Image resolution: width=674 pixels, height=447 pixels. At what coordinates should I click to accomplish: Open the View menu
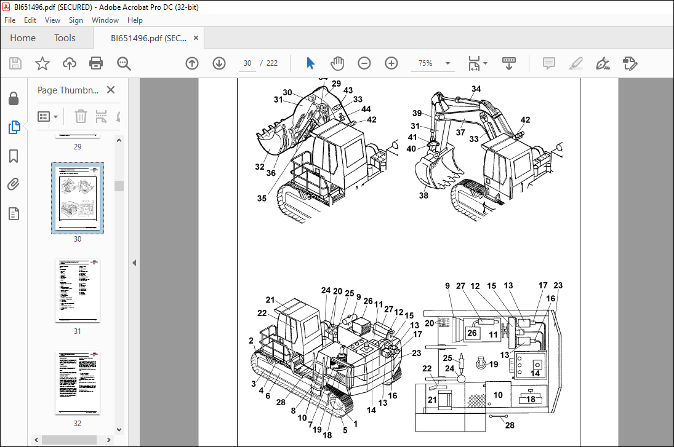tap(52, 20)
